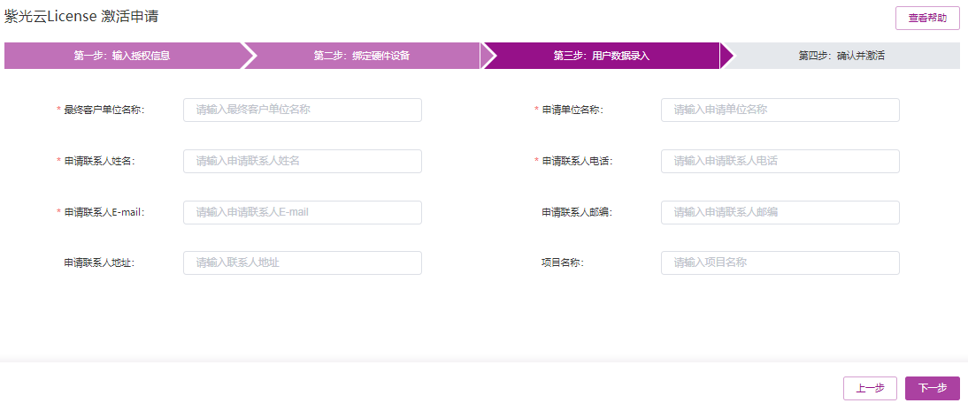Click the 申请联系人E-mail label
Image resolution: width=968 pixels, height=403 pixels.
pyautogui.click(x=104, y=213)
